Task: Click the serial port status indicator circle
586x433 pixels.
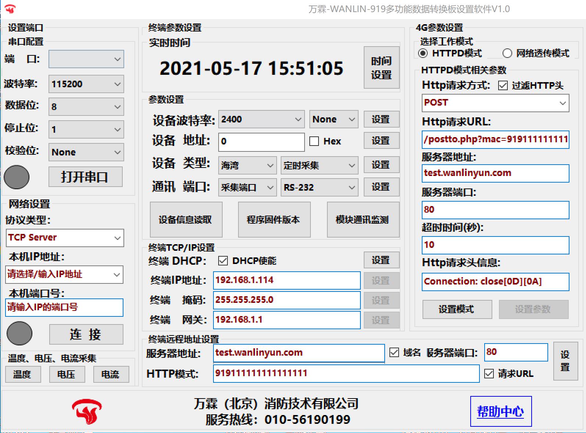Action: pos(17,177)
